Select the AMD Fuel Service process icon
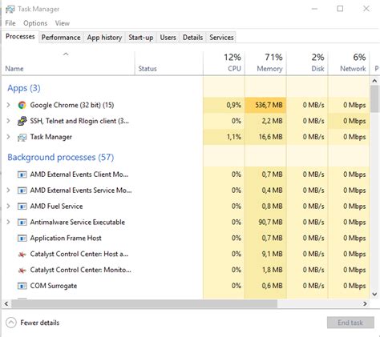 [22, 207]
